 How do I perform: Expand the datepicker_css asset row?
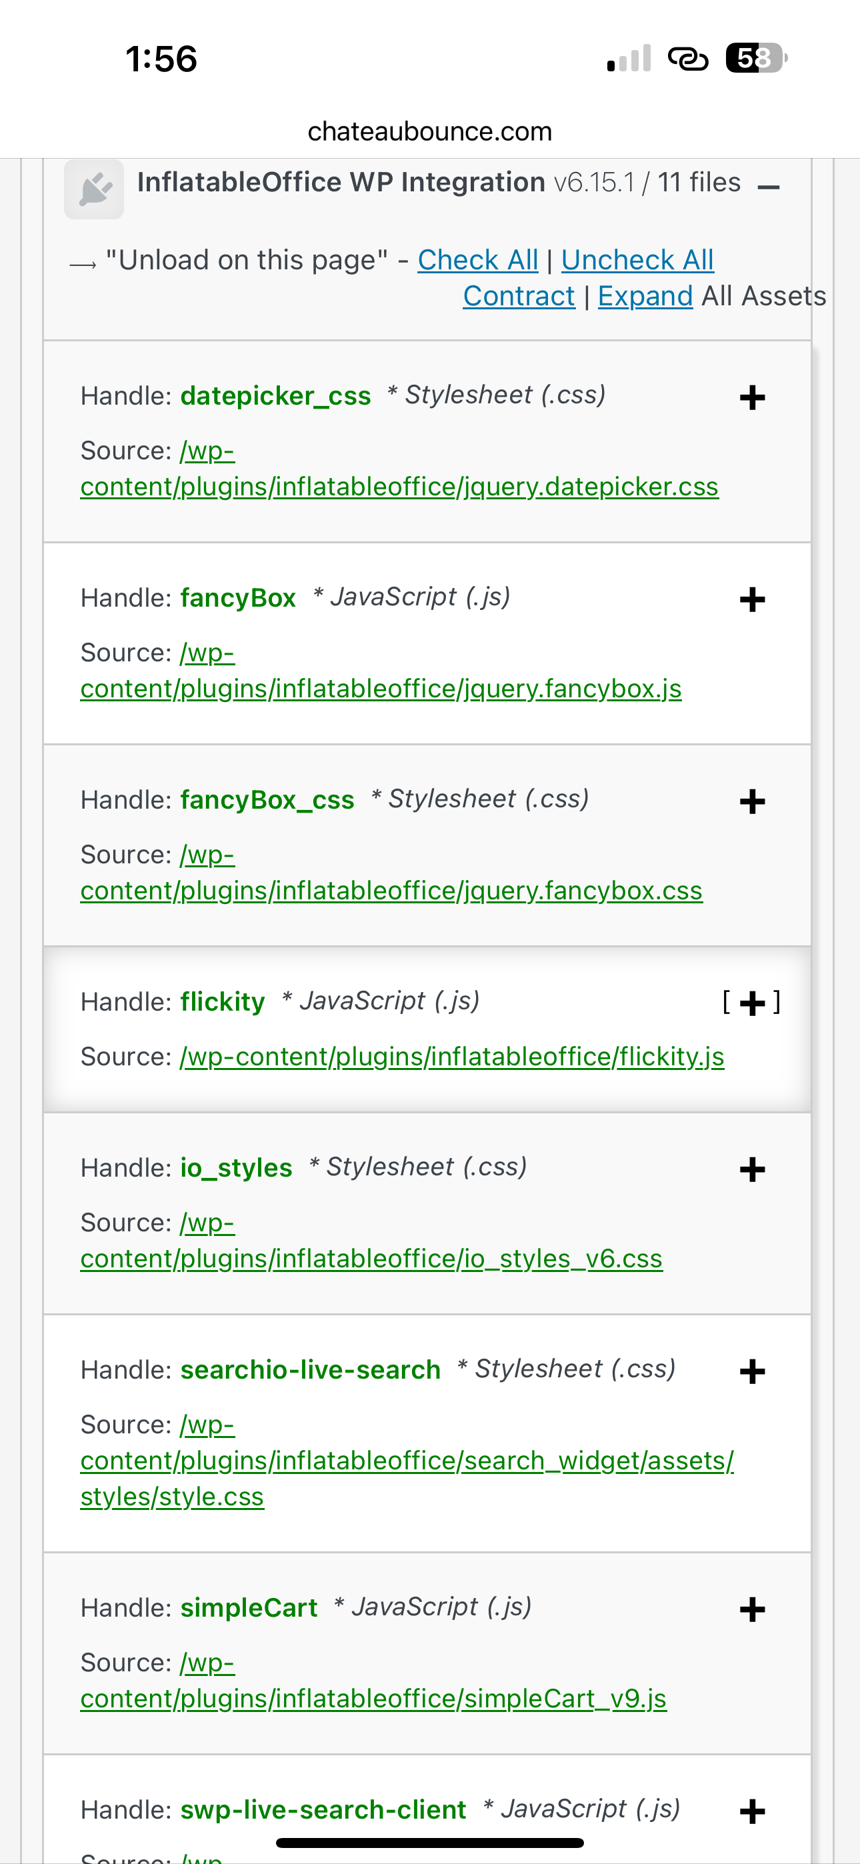(x=752, y=397)
